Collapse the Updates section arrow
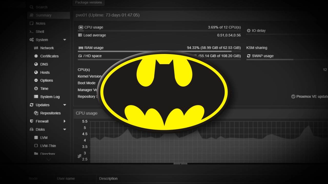328x184 pixels. pyautogui.click(x=65, y=105)
